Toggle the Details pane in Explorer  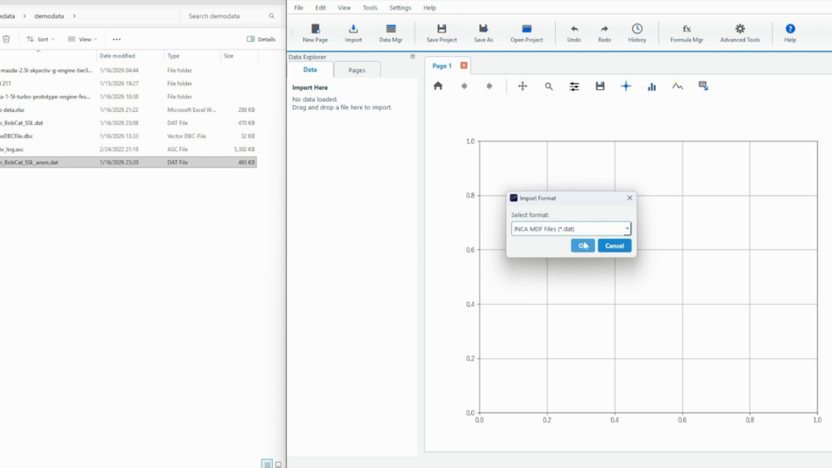(261, 39)
